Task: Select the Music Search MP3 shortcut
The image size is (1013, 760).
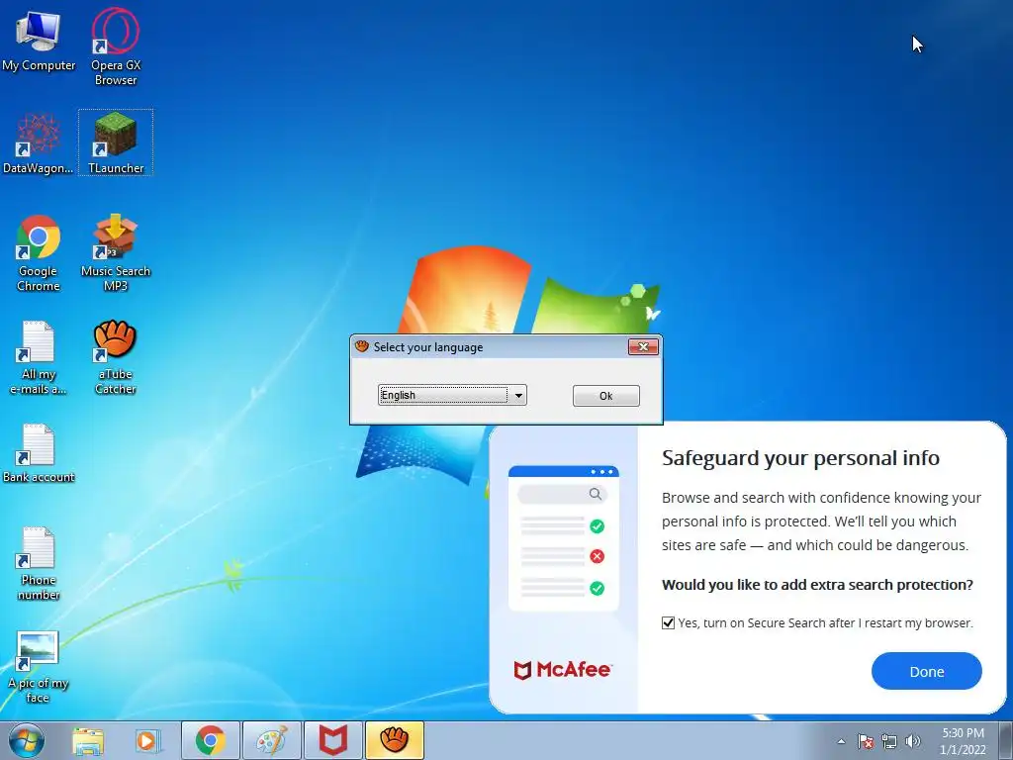Action: (116, 253)
